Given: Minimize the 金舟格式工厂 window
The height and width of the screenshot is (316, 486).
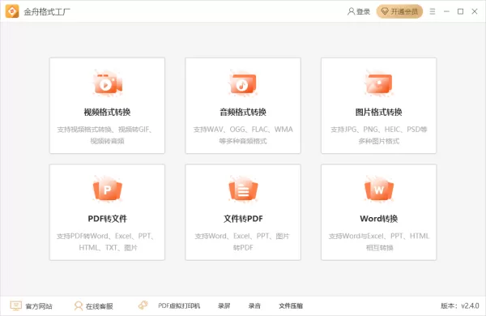Looking at the screenshot, I should point(446,11).
